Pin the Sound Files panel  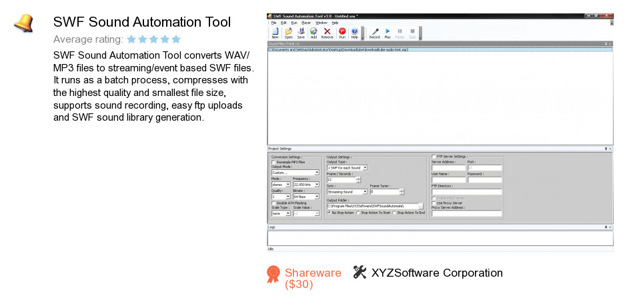pos(606,43)
